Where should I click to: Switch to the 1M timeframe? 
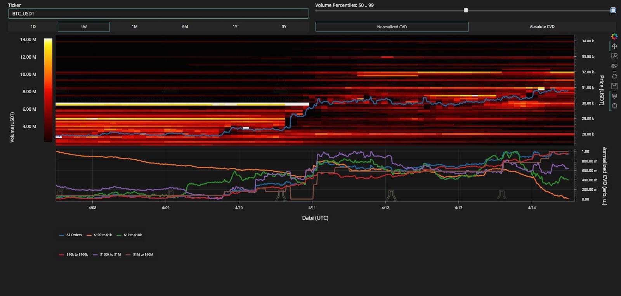coord(135,26)
